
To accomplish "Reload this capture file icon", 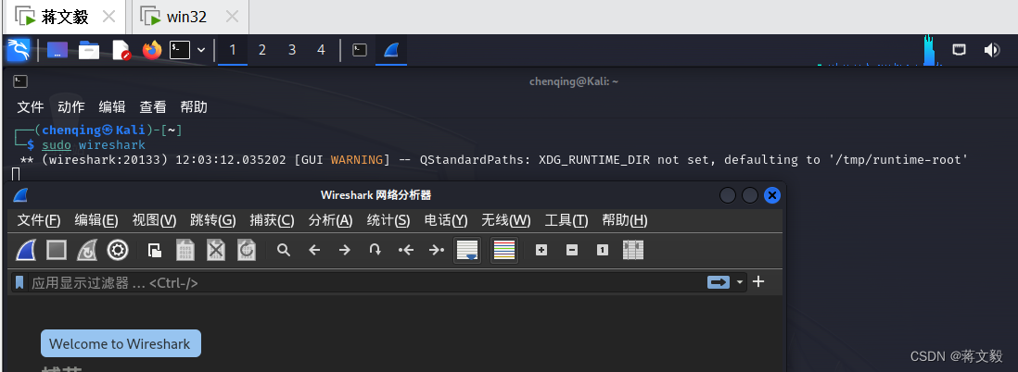I will click(247, 250).
